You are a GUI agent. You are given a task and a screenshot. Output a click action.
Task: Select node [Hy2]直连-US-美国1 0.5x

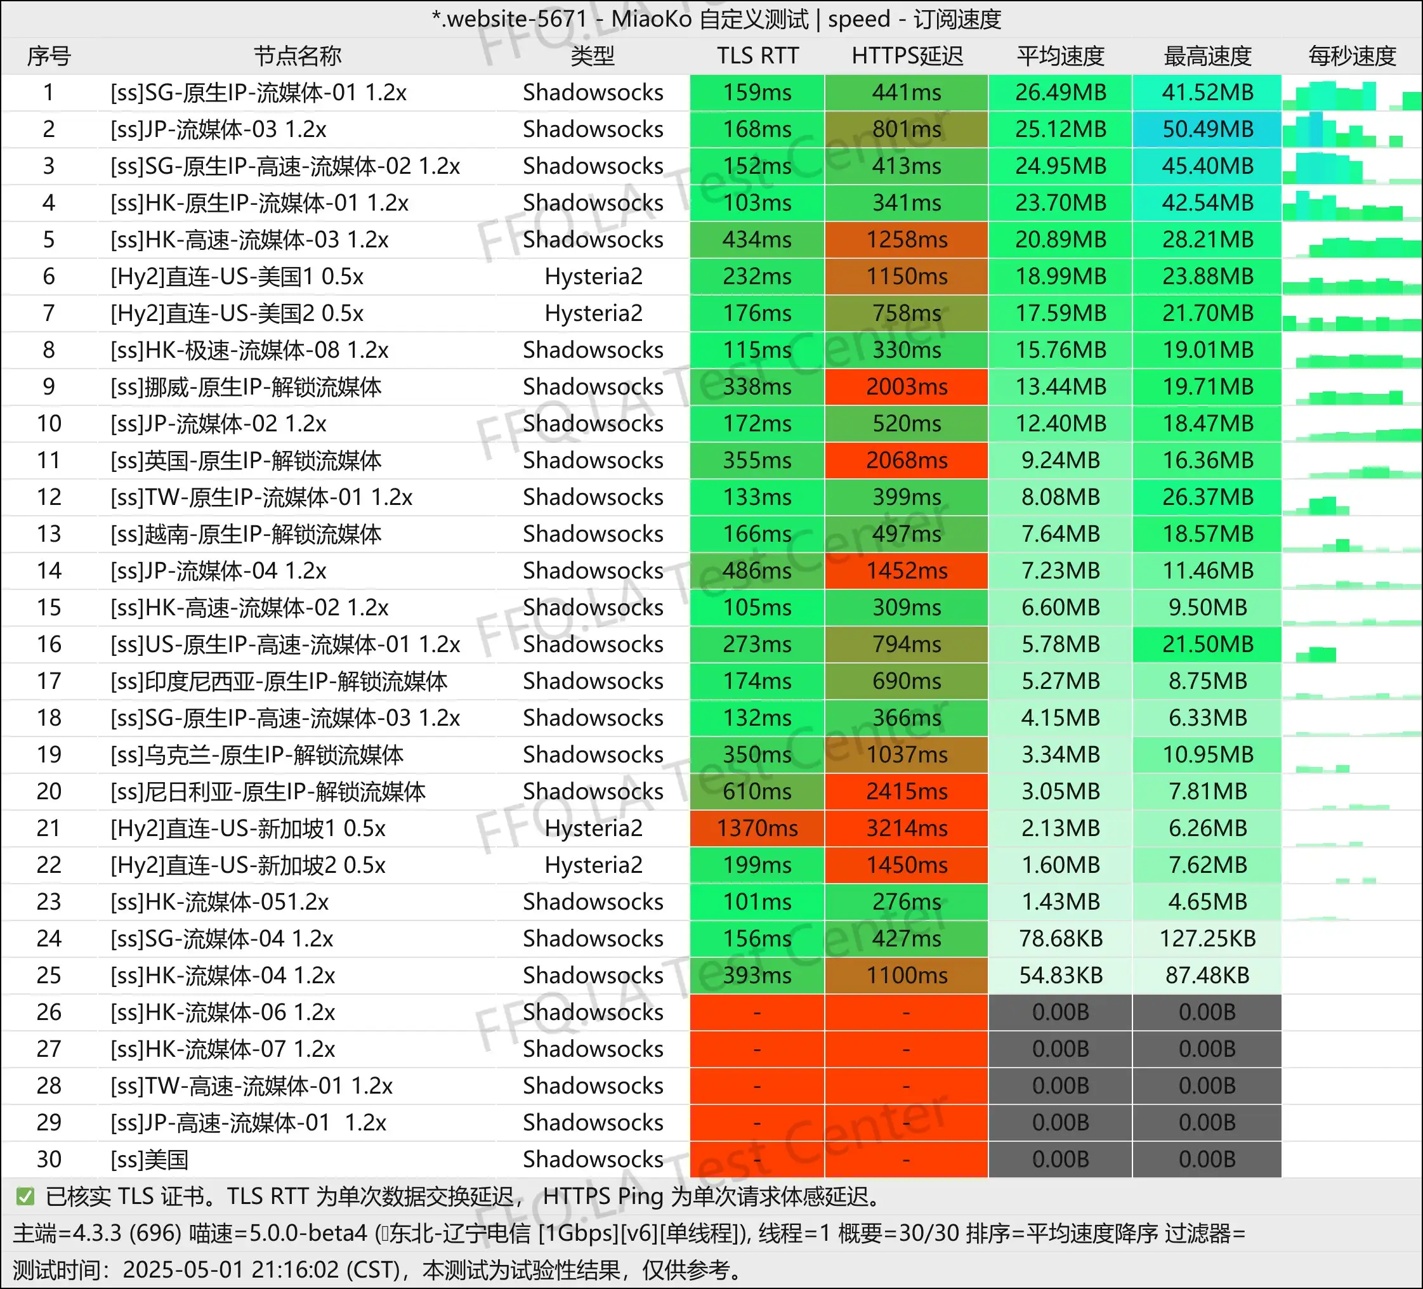237,276
